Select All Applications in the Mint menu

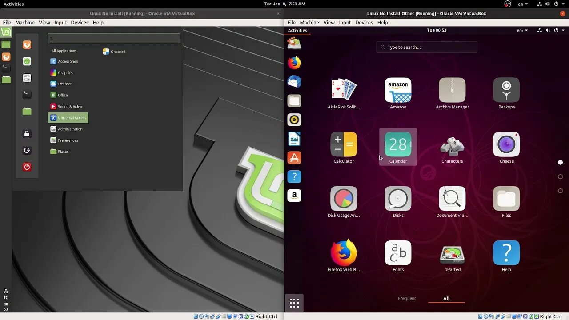[x=64, y=51]
